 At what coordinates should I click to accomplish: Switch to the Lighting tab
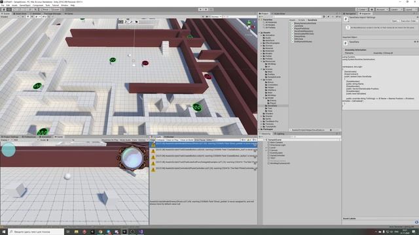280,133
